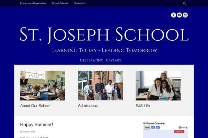Go to next calendar period arrow
208x138 pixels.
pos(158,127)
